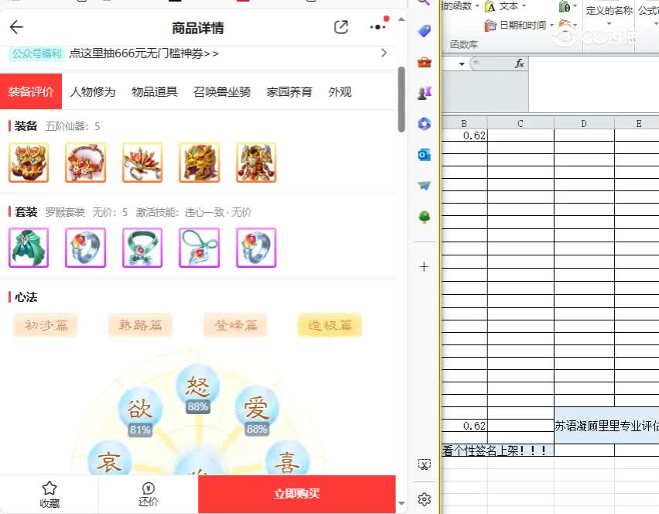Select the Outlook icon in the vertical sidebar
The width and height of the screenshot is (659, 514).
tap(423, 155)
